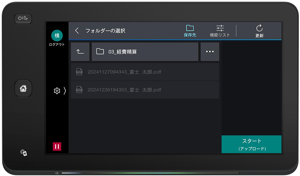
Task: Open settings gear in the sidebar
Action: click(57, 91)
